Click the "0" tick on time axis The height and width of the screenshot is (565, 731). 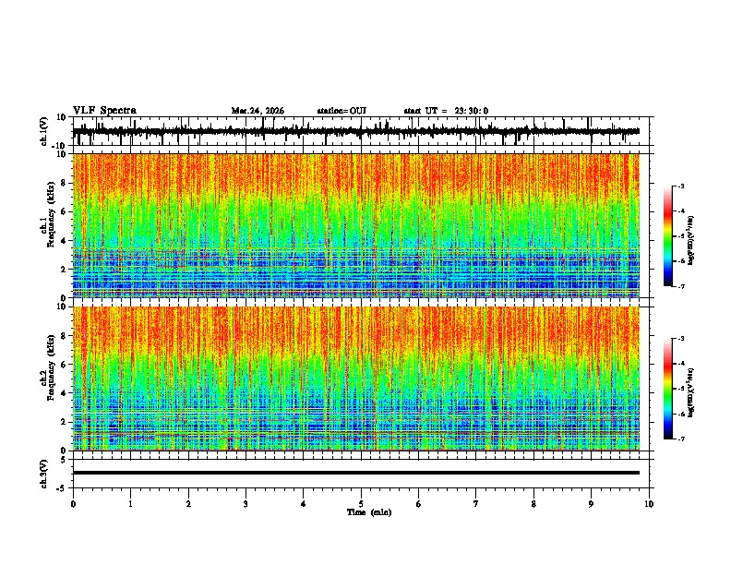[73, 504]
